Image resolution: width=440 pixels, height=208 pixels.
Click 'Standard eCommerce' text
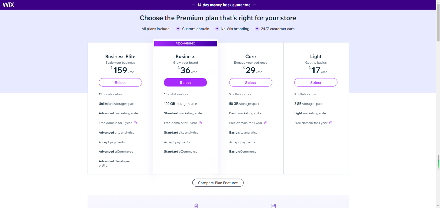click(x=180, y=152)
